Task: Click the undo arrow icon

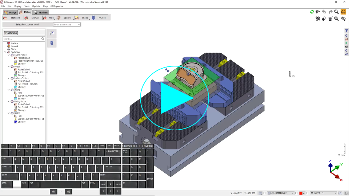Action: pyautogui.click(x=324, y=12)
